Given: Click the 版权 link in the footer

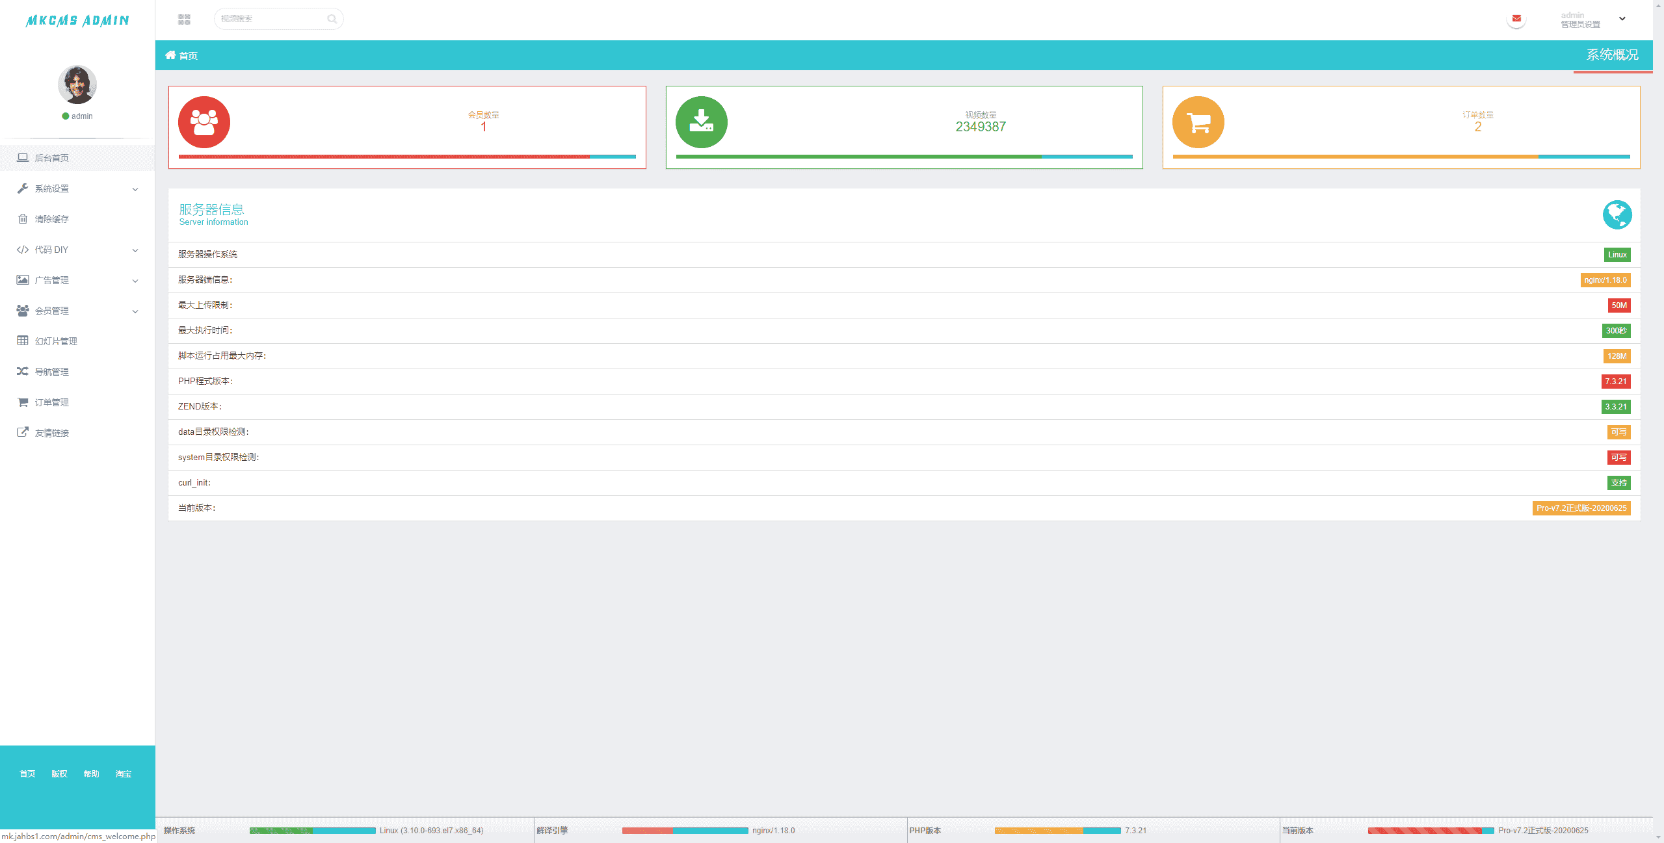Looking at the screenshot, I should pos(59,773).
